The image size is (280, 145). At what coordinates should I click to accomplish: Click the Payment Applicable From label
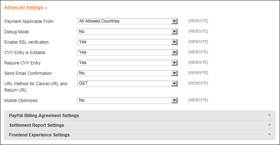click(29, 21)
